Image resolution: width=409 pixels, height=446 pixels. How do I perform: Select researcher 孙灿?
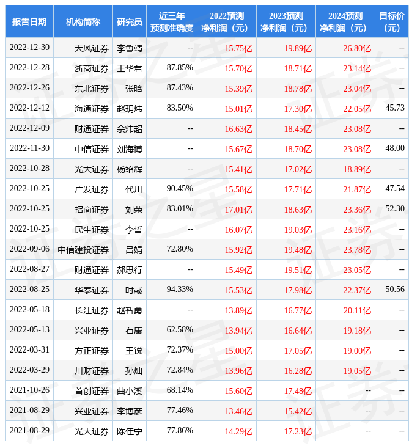[134, 371]
